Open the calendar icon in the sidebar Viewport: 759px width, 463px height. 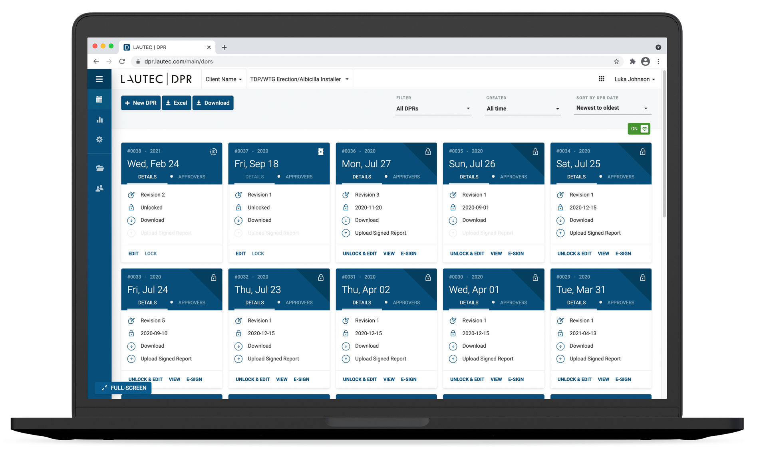99,99
